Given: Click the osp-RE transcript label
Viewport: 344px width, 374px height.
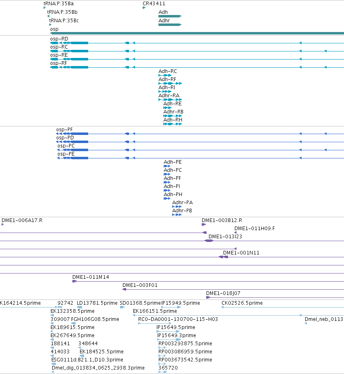Looking at the screenshot, I should coord(59,55).
